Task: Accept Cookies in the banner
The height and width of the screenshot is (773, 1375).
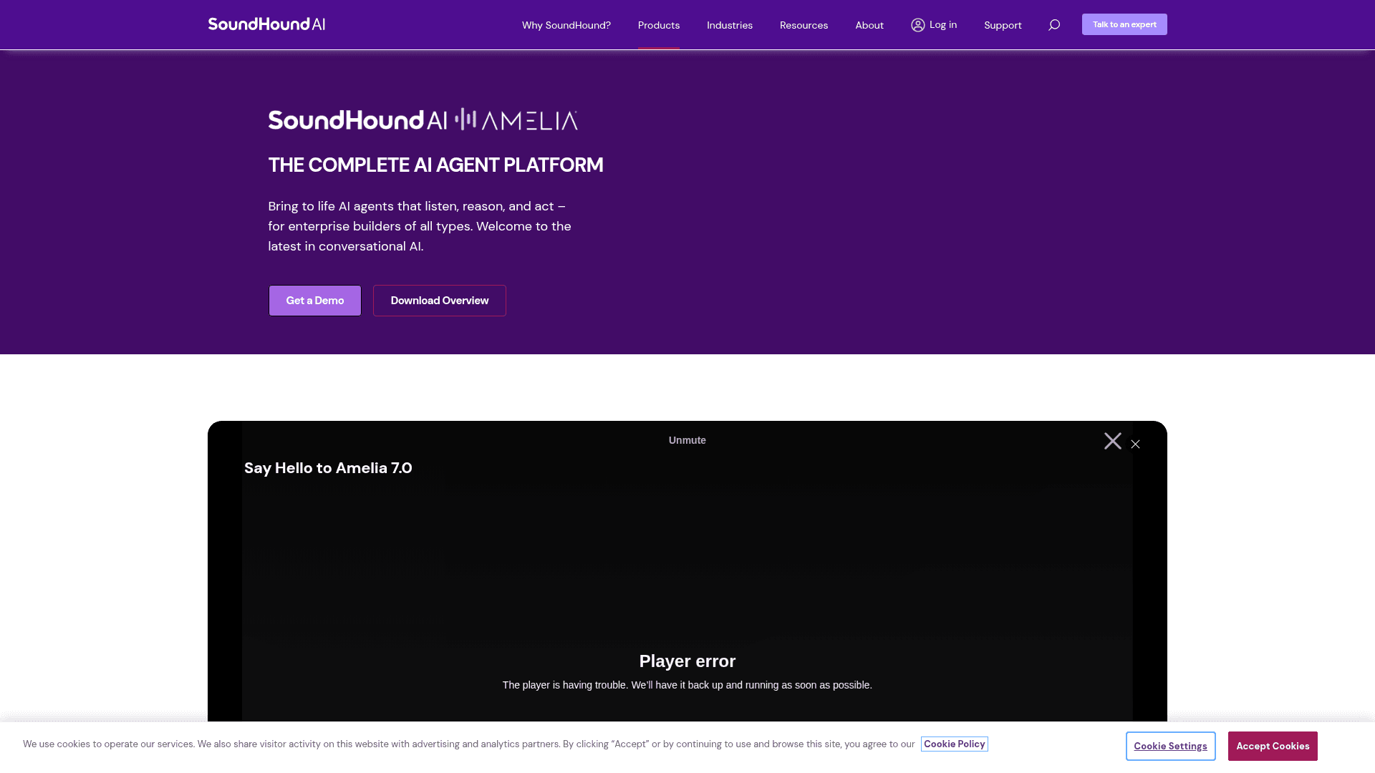Action: 1273,747
